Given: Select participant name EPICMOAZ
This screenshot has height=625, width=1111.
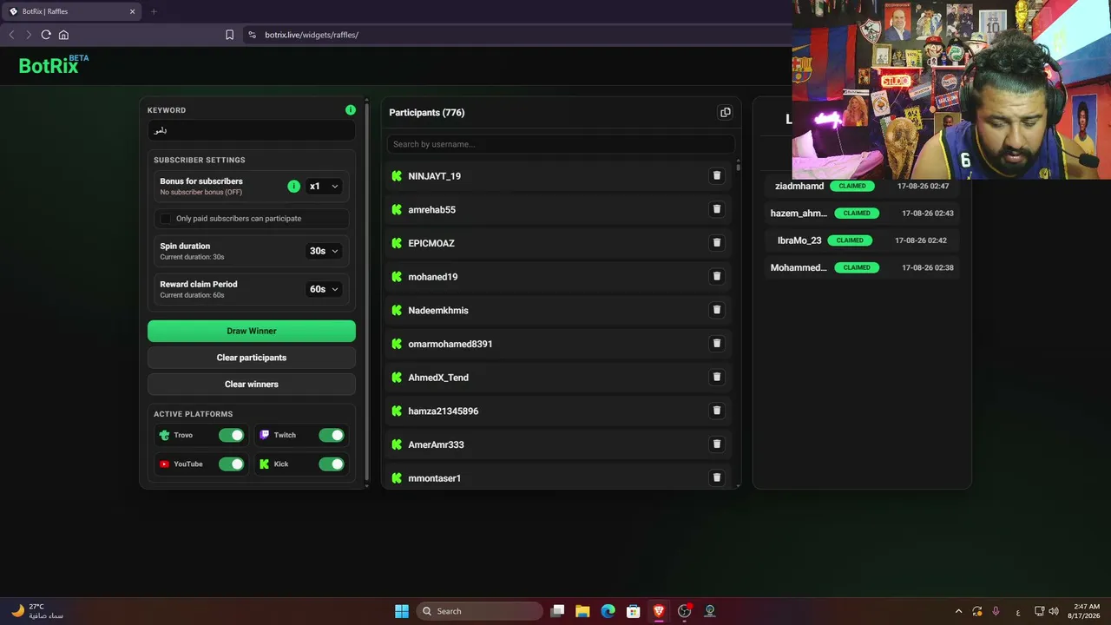Looking at the screenshot, I should 431,243.
